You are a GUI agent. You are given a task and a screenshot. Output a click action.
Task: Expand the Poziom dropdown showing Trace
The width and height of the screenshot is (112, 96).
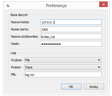click(x=63, y=67)
